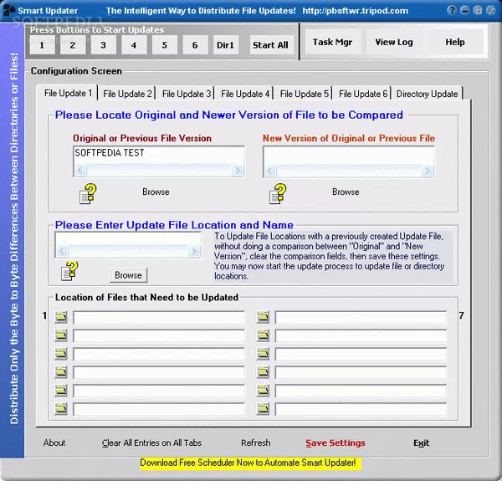Click the Refresh button
The image size is (502, 481).
tap(255, 443)
